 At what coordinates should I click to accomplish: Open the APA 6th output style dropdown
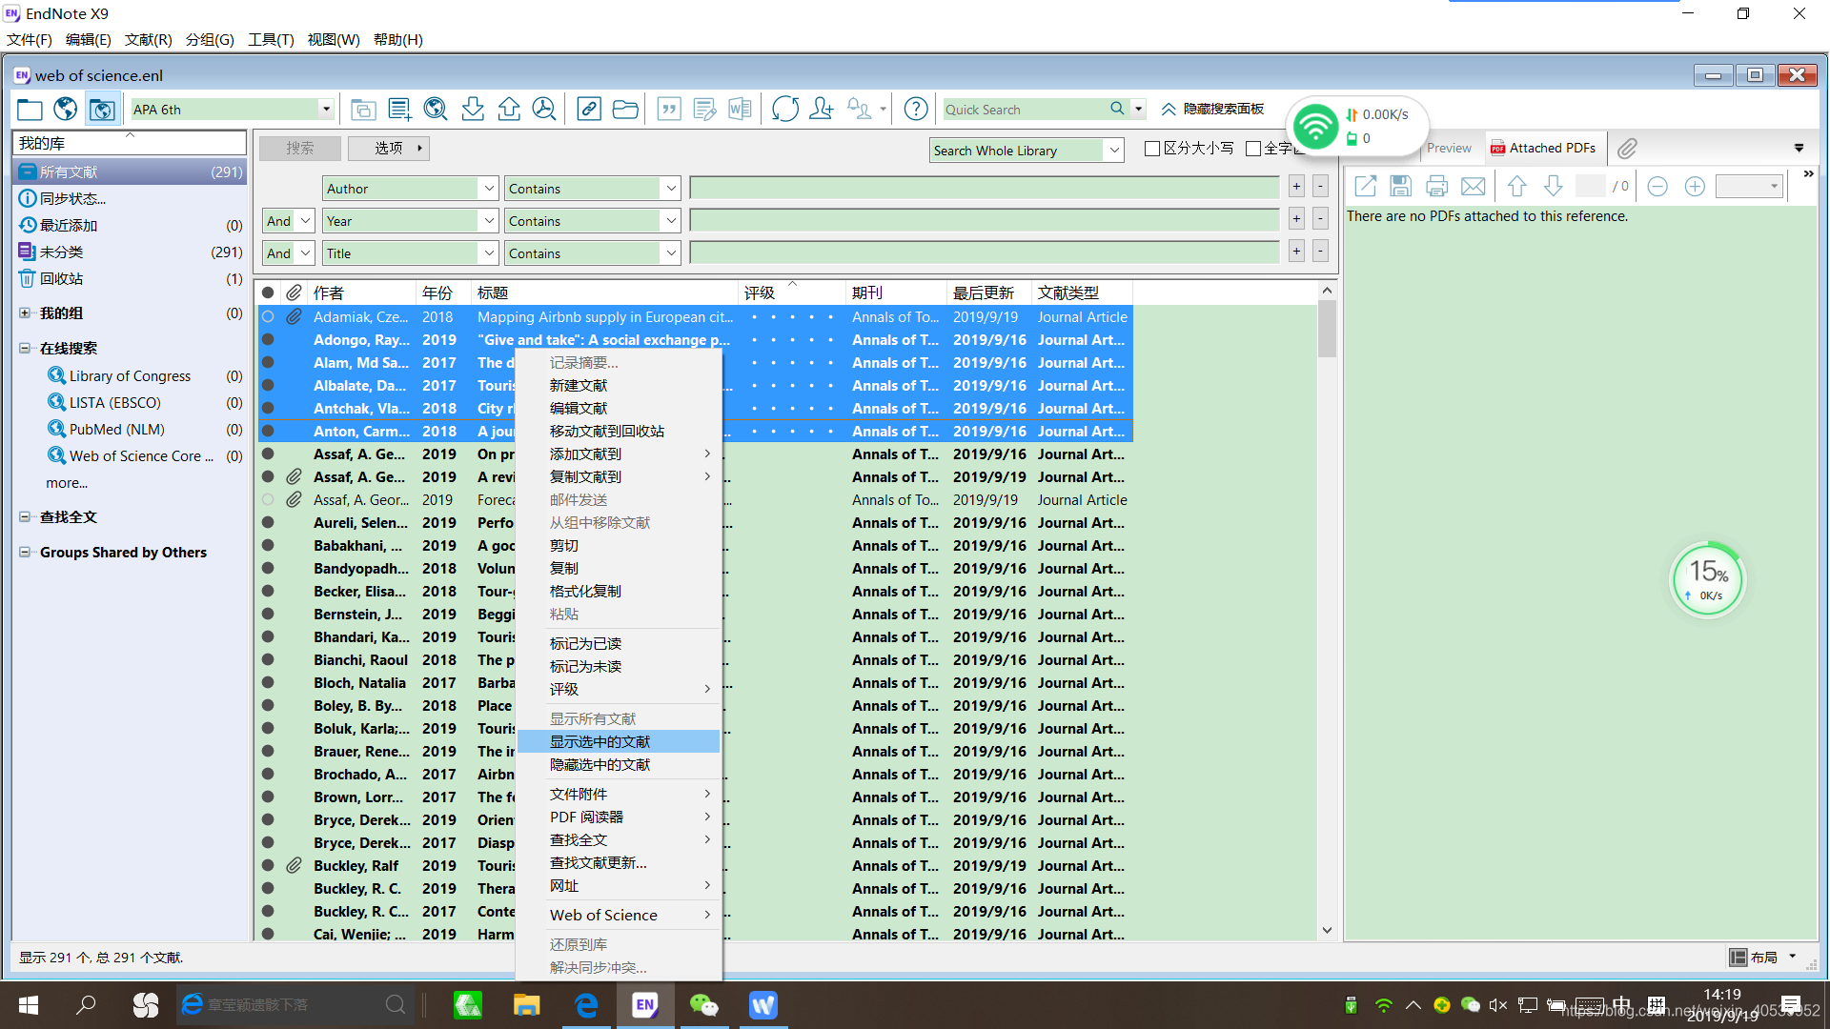click(x=326, y=110)
